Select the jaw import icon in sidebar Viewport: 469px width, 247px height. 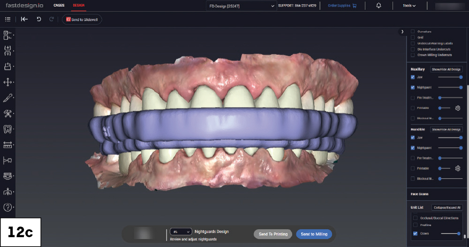pos(8,51)
